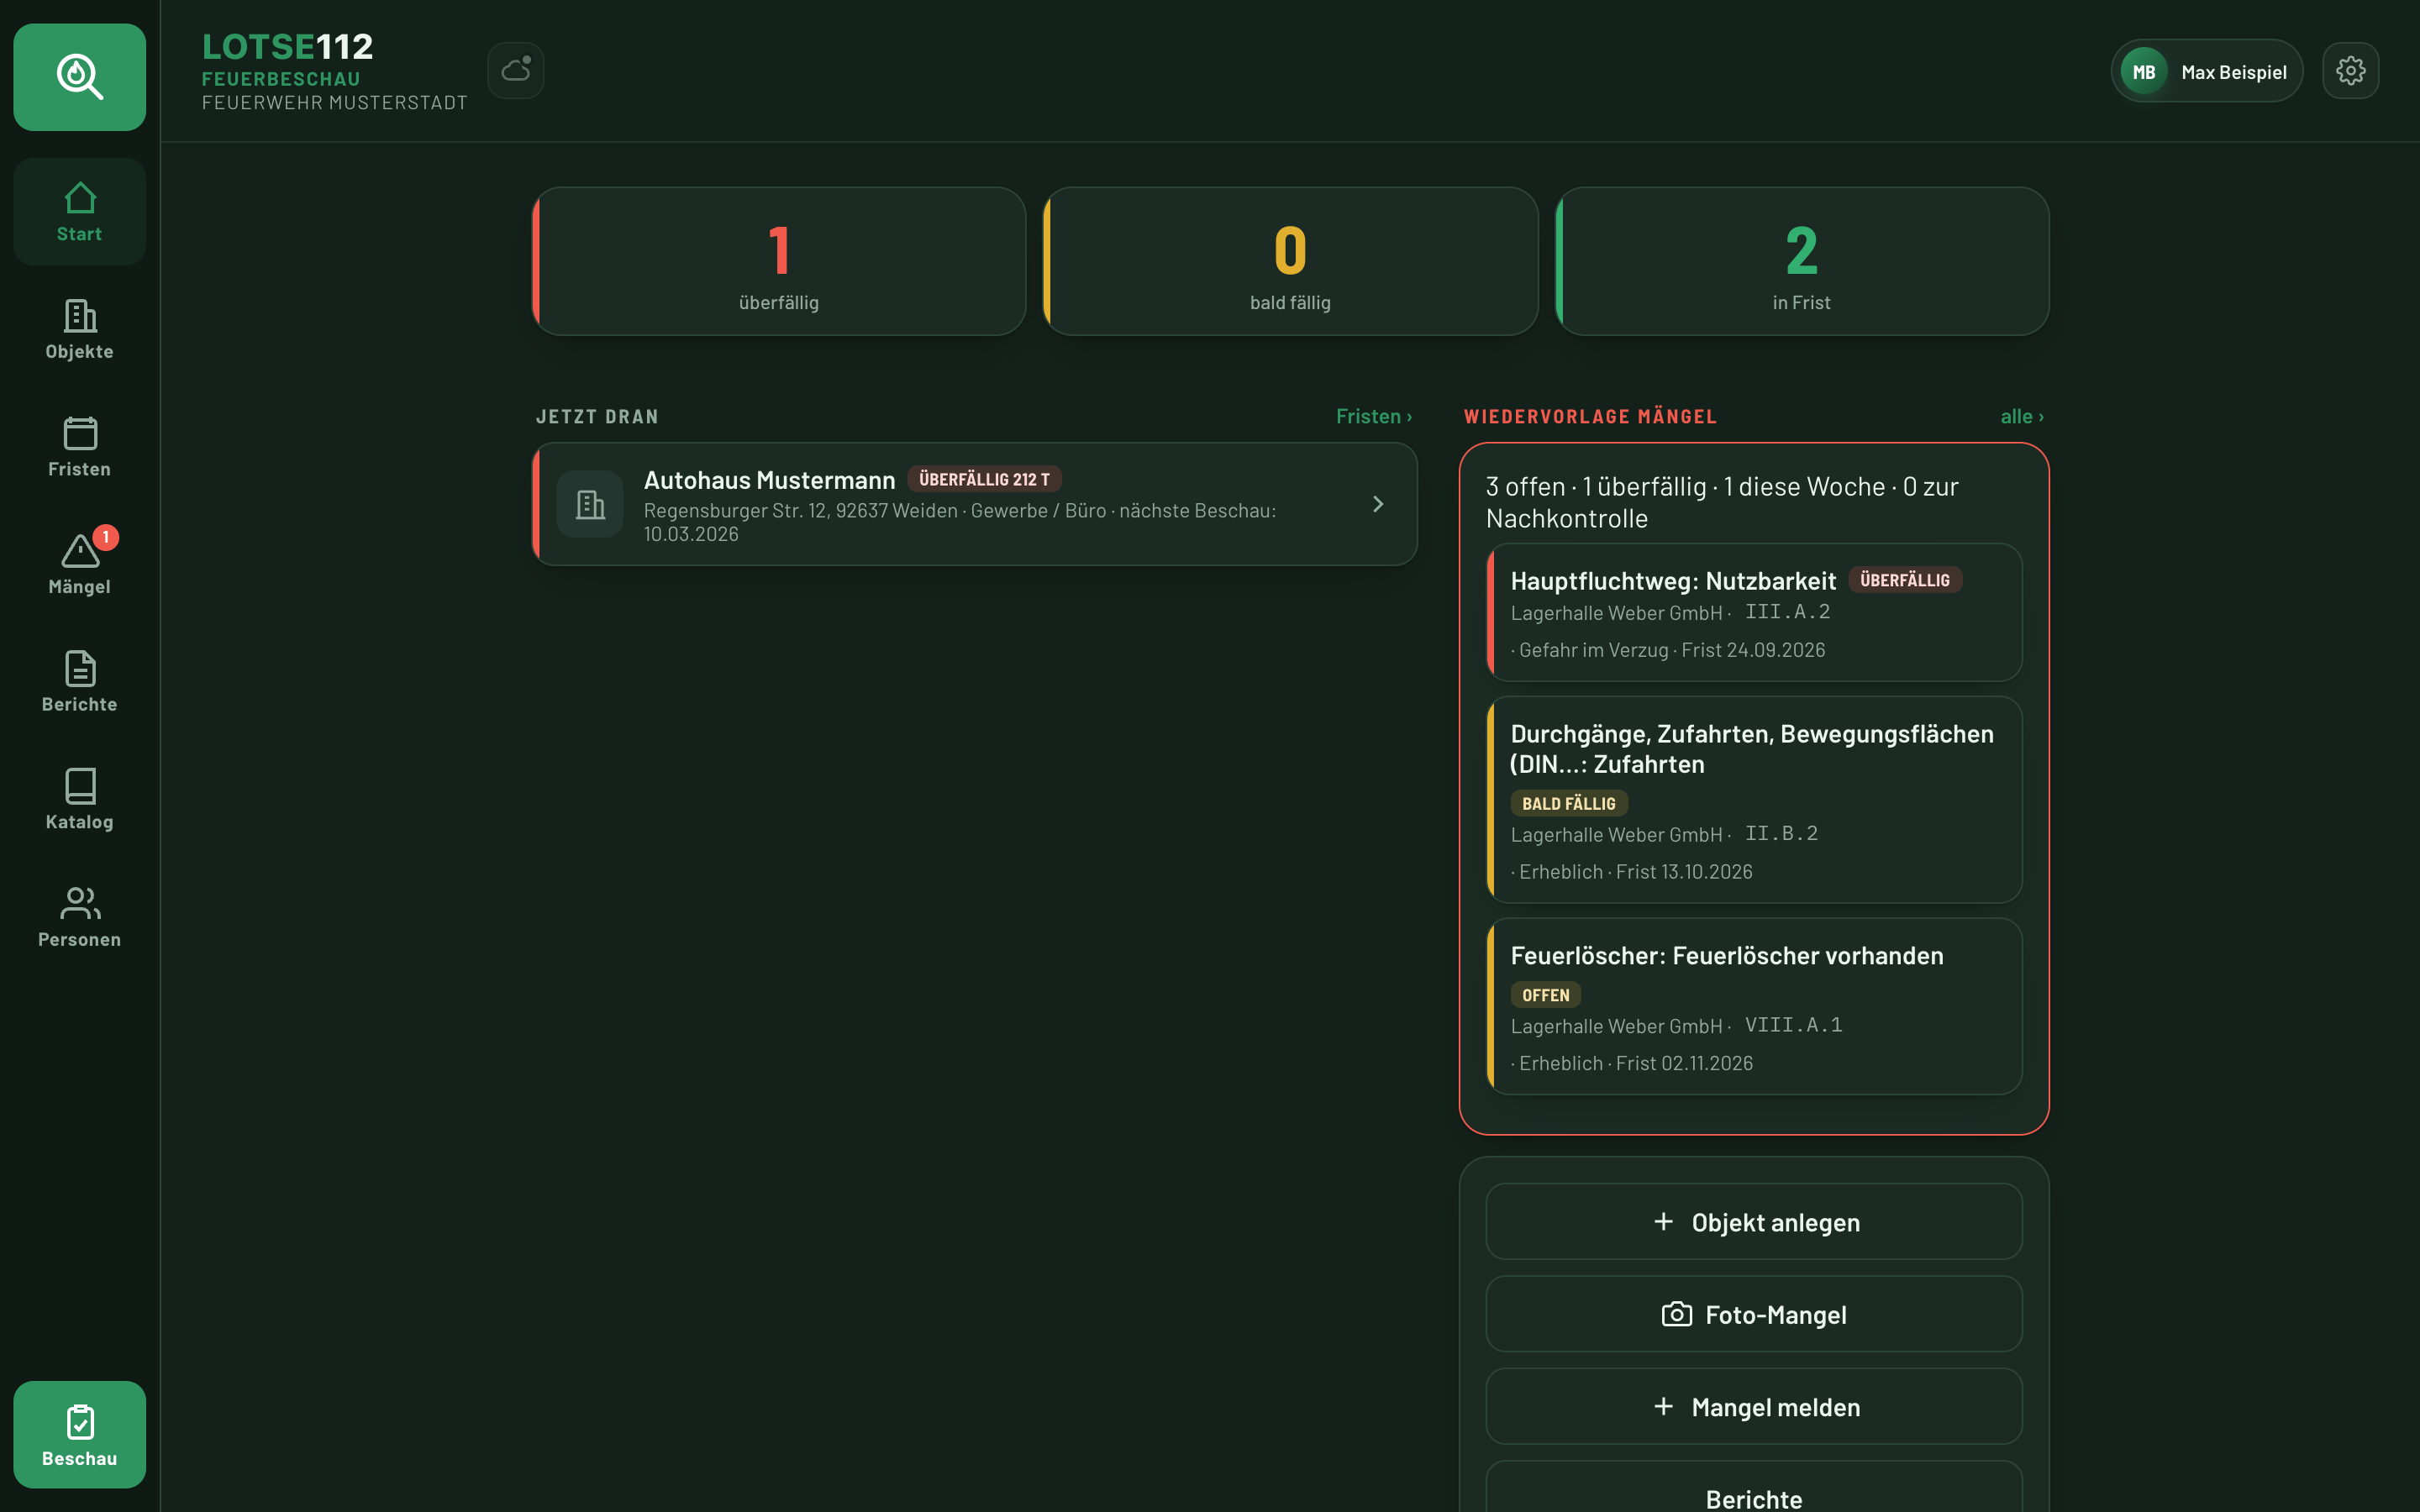
Task: Open the Start home section
Action: 79,211
